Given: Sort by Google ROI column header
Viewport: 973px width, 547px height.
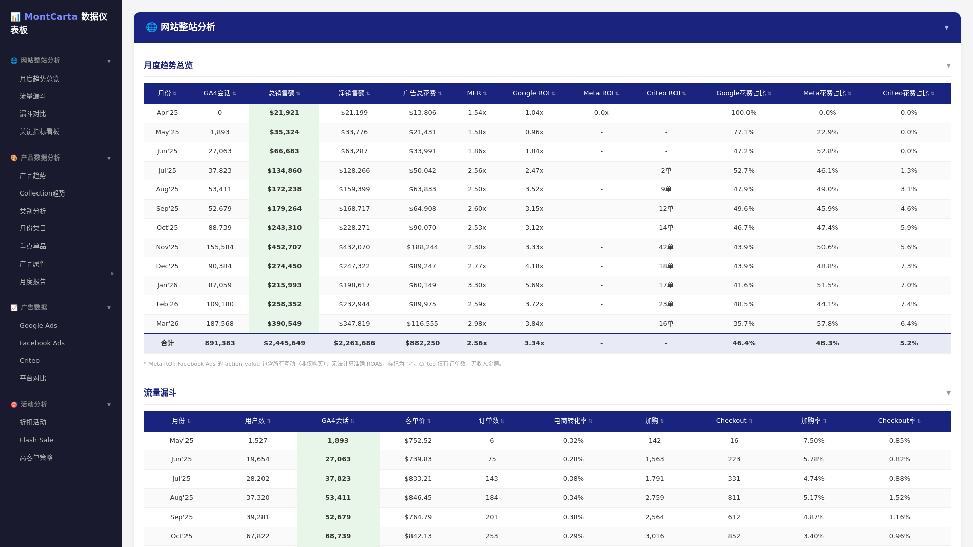Looking at the screenshot, I should (x=534, y=93).
